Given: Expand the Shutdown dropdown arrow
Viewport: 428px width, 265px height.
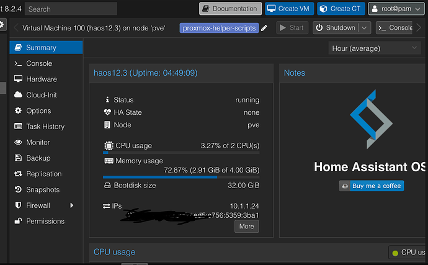Looking at the screenshot, I should point(364,28).
